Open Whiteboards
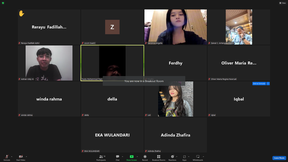 click(x=198, y=157)
